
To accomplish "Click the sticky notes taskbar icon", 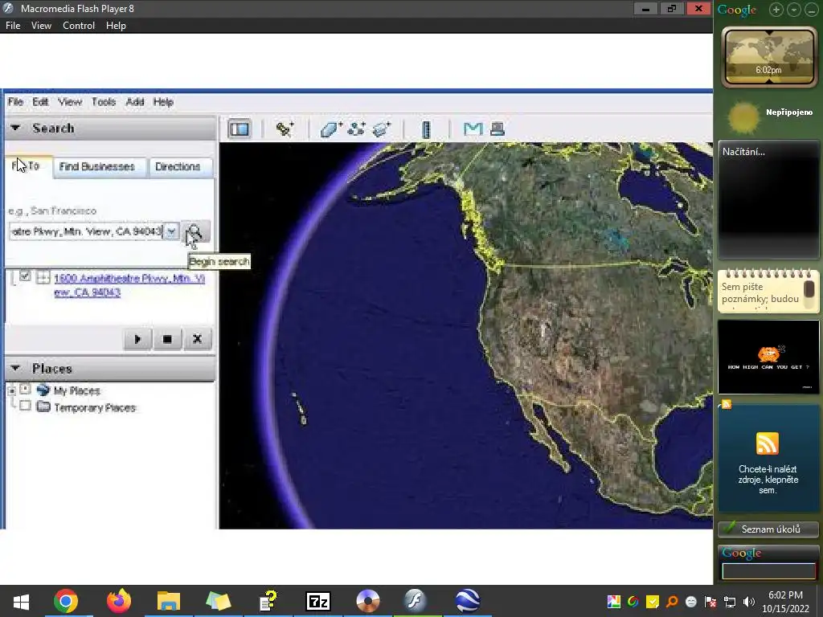I will pos(219,601).
